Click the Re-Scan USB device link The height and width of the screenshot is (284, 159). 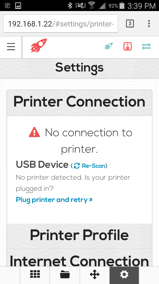[94, 166]
